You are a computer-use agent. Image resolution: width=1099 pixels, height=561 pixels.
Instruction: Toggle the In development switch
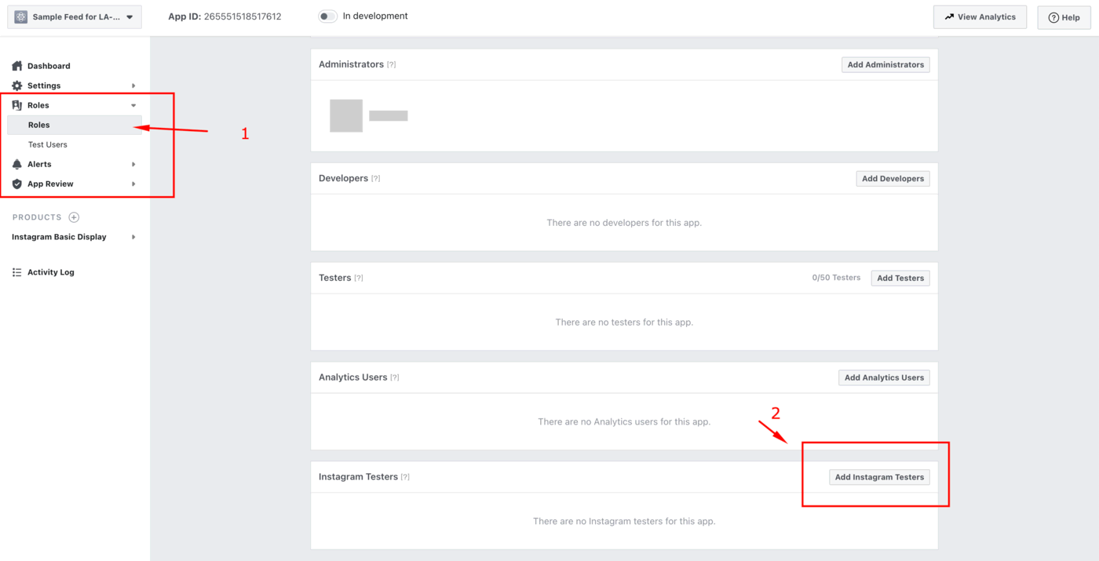pyautogui.click(x=327, y=16)
